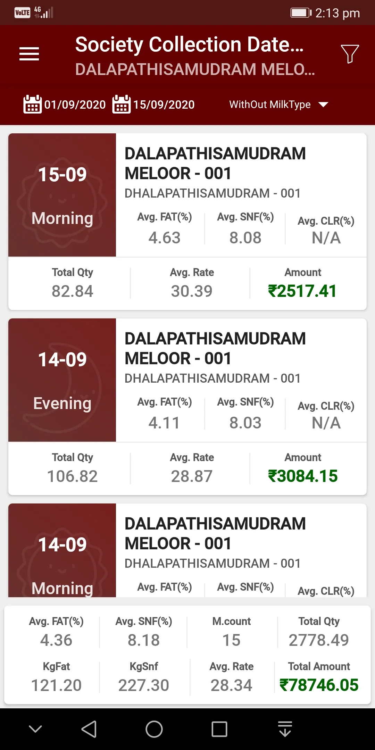Open the hamburger navigation menu

coord(29,54)
